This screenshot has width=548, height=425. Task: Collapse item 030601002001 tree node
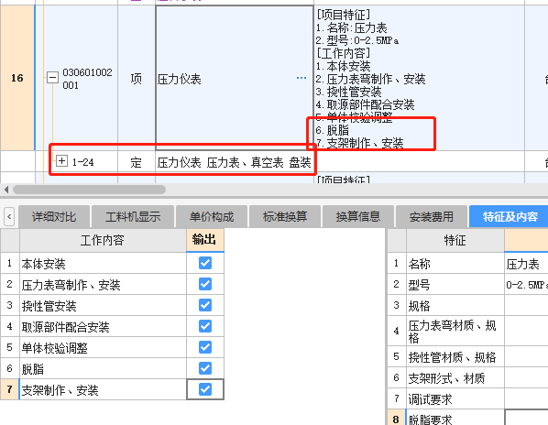(52, 77)
